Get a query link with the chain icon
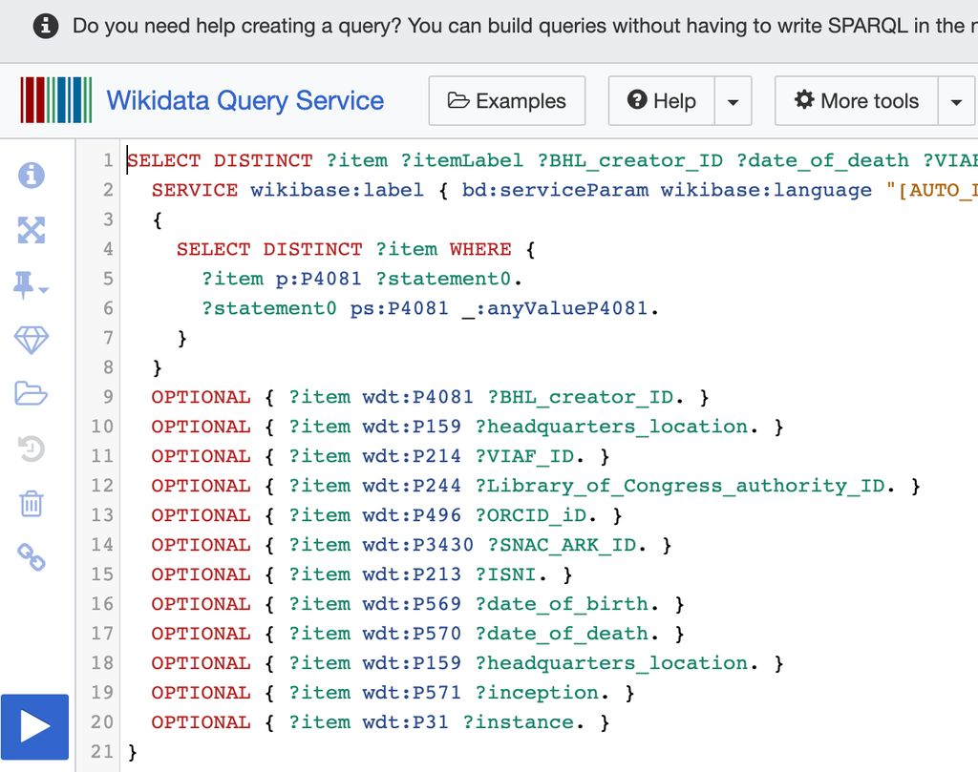The width and height of the screenshot is (978, 772). [x=32, y=557]
